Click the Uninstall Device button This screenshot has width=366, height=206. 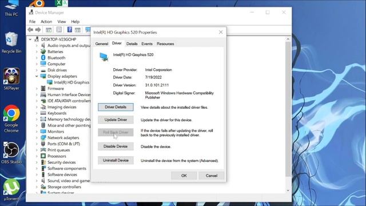[x=116, y=160]
